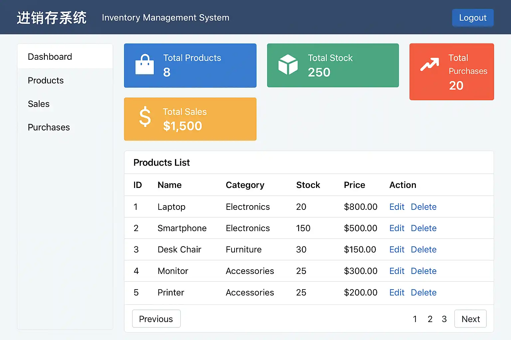Click the dollar sign icon on Total Sales
The image size is (511, 340).
click(x=145, y=117)
